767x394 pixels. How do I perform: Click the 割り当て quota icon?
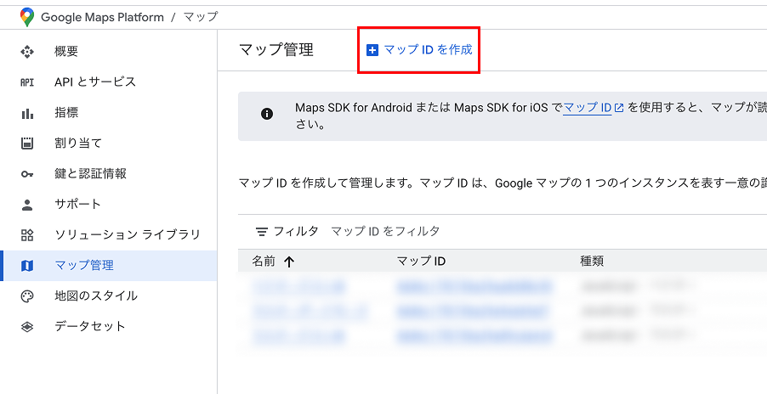point(27,143)
